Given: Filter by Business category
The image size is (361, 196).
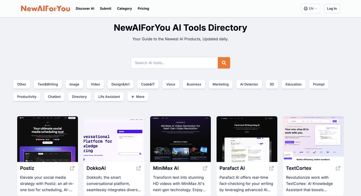Looking at the screenshot, I should click(194, 84).
